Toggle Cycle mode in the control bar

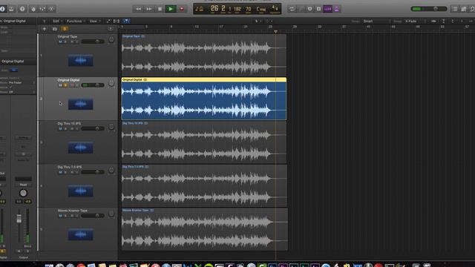pos(292,9)
